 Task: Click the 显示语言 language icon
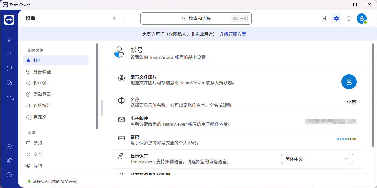coord(122,157)
